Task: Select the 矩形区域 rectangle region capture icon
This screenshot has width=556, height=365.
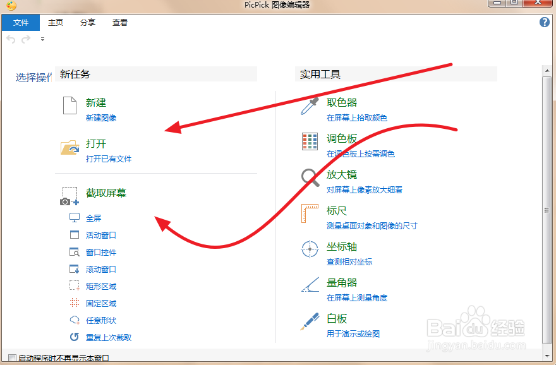Action: (x=73, y=285)
